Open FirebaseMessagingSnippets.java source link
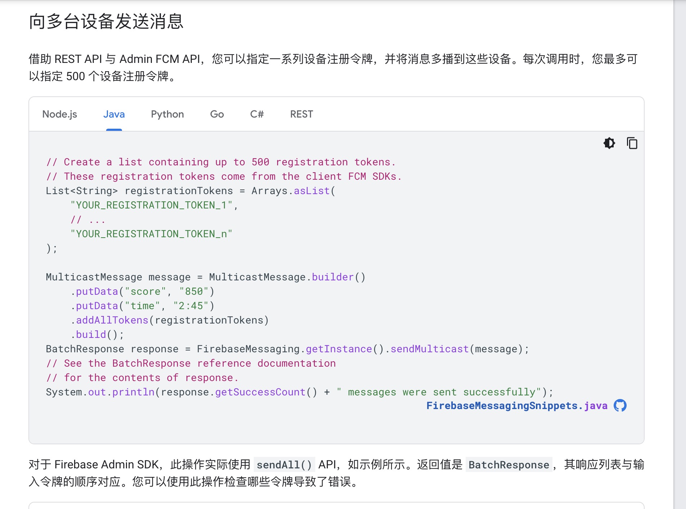The image size is (686, 509). (x=517, y=405)
